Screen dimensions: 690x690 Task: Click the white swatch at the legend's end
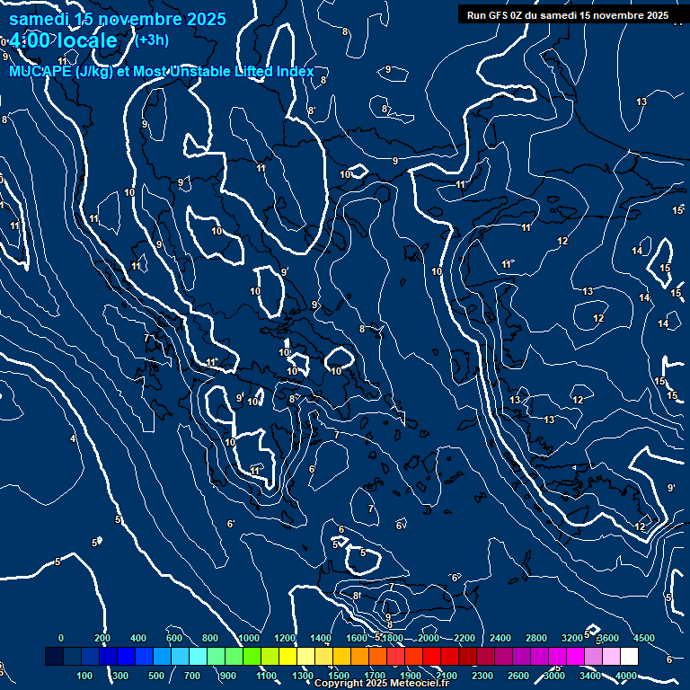coord(629,656)
